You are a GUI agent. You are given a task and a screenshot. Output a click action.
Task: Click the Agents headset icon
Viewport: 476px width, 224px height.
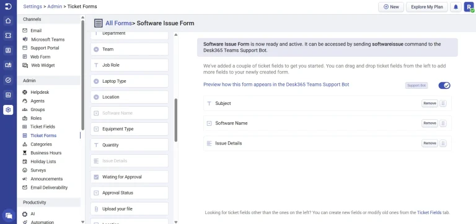[25, 101]
